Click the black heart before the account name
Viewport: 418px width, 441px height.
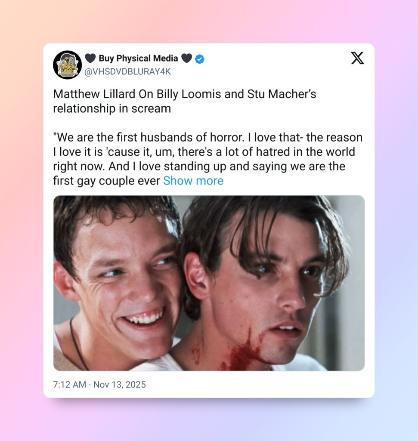[90, 58]
